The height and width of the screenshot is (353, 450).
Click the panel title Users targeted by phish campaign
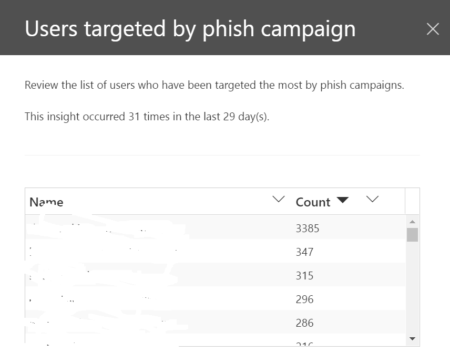point(190,28)
